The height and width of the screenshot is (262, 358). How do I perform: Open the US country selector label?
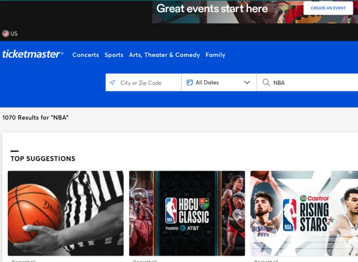pyautogui.click(x=14, y=34)
